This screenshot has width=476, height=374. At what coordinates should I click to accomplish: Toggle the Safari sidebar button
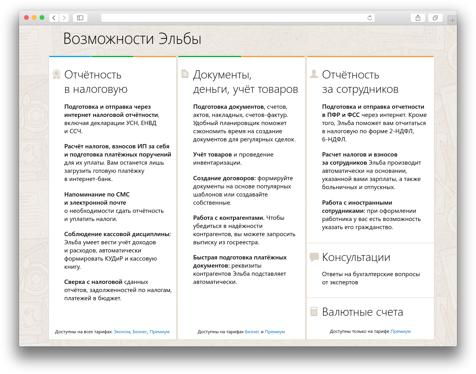click(x=80, y=18)
